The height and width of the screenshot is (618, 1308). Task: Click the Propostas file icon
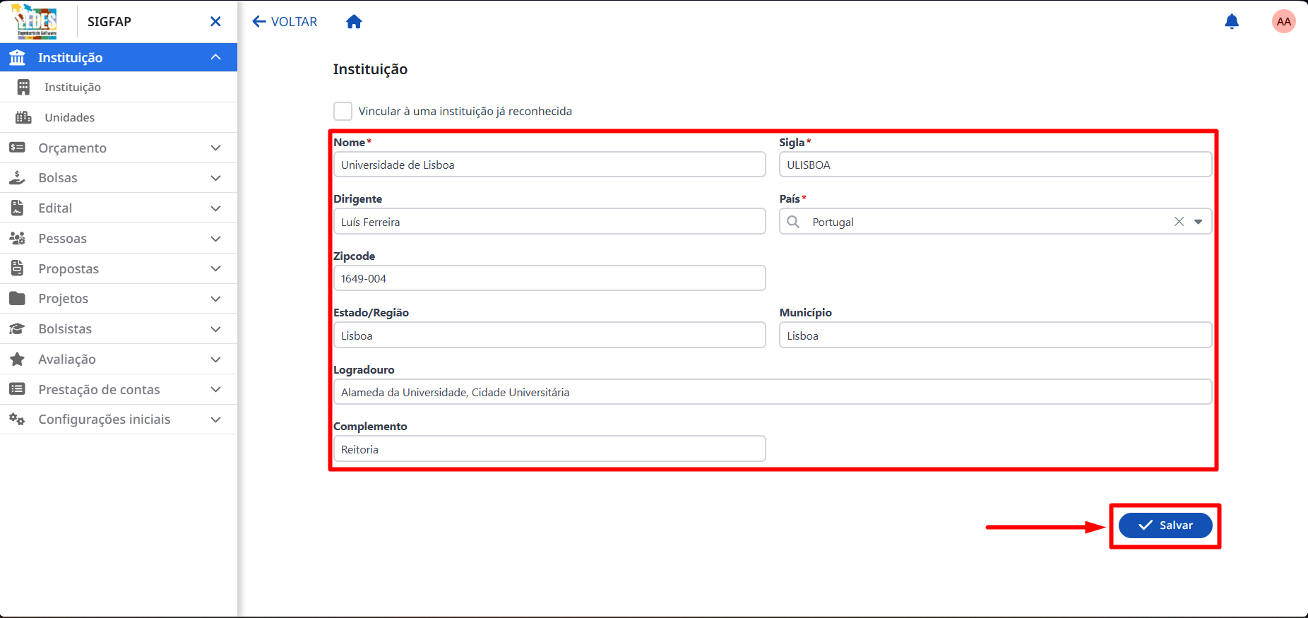tap(18, 268)
